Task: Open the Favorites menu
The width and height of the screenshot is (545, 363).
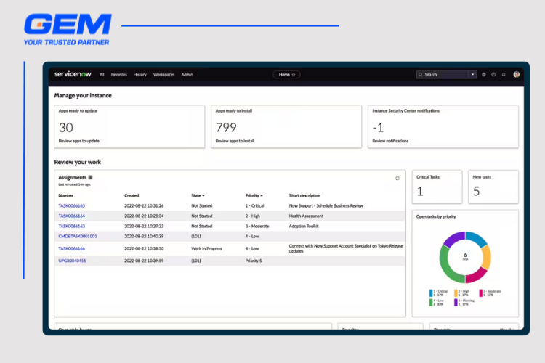Action: click(119, 74)
